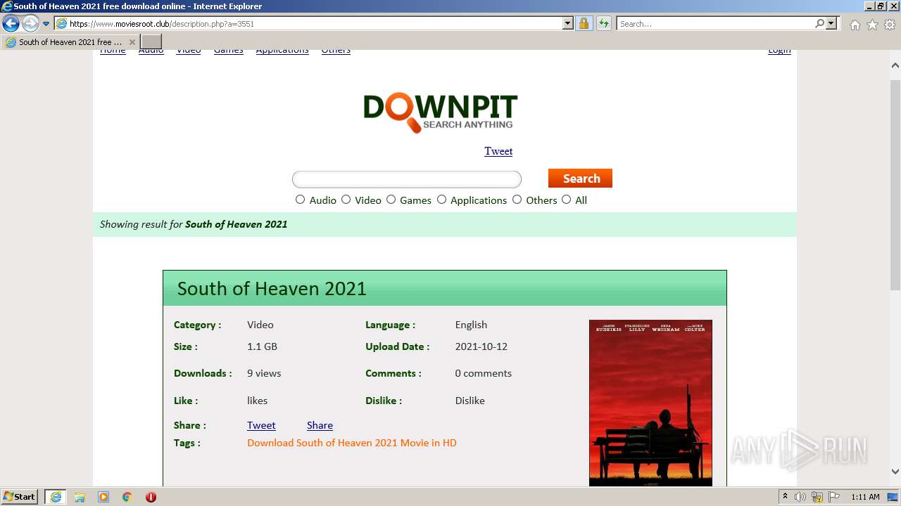Screen dimensions: 901x506
Task: Click the page scrollbar down arrow
Action: [x=895, y=472]
